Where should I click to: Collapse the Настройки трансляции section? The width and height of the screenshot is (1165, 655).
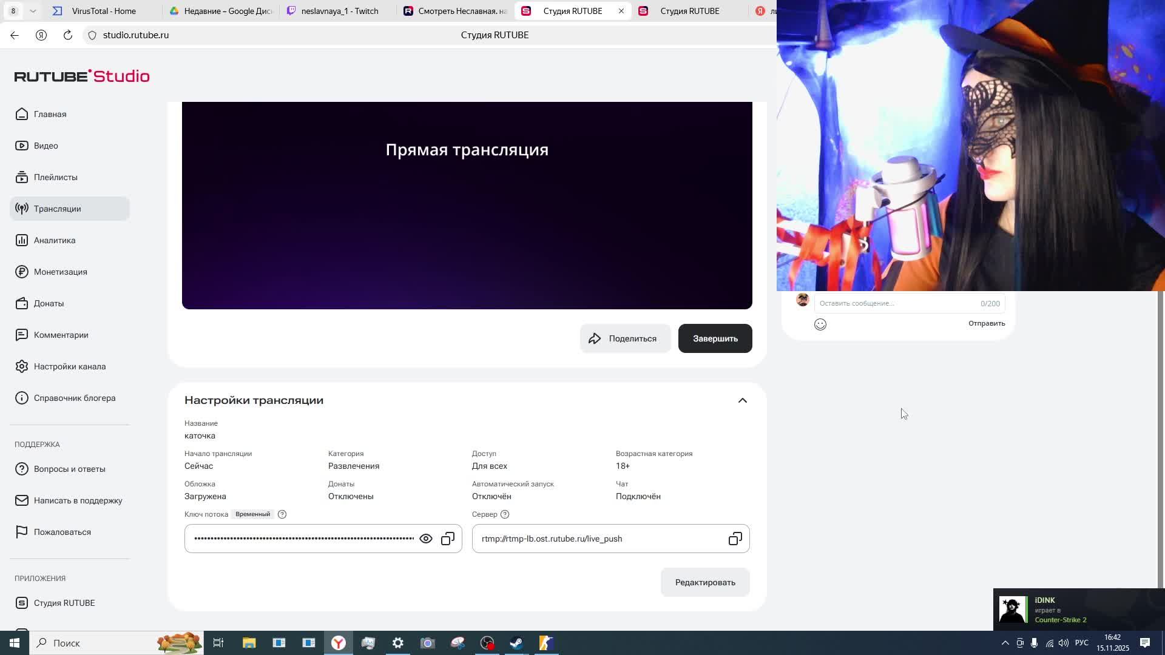click(742, 400)
